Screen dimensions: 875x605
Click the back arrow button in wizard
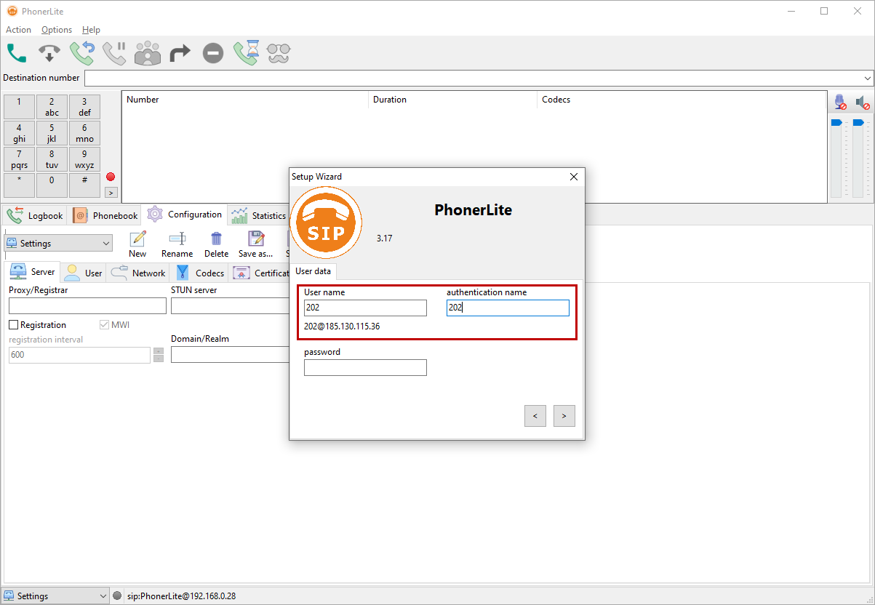coord(535,416)
